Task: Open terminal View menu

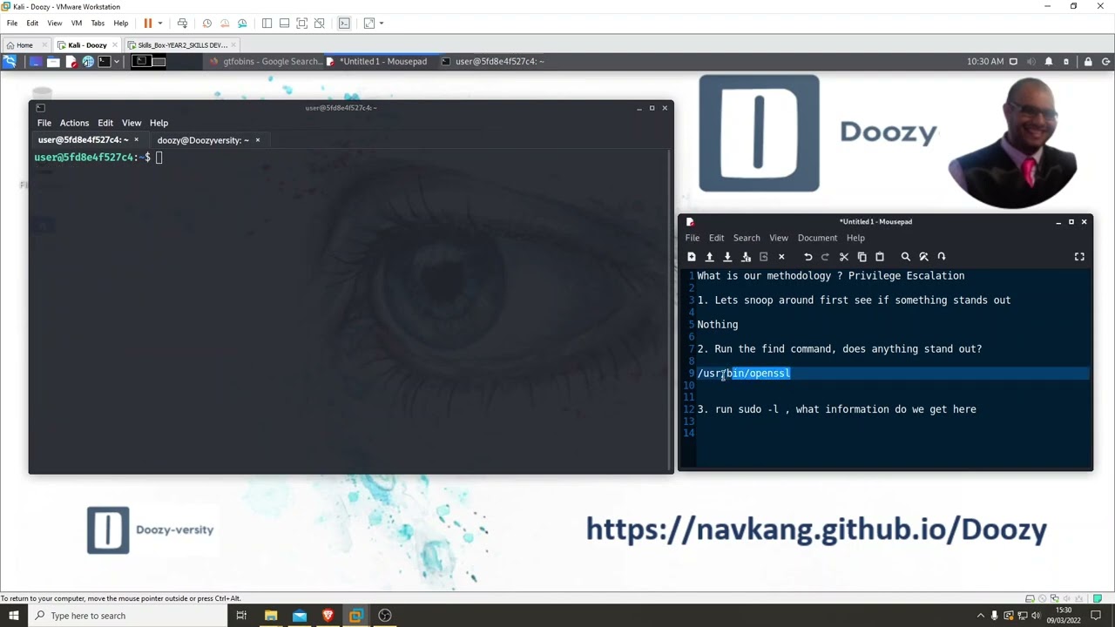Action: [x=132, y=124]
